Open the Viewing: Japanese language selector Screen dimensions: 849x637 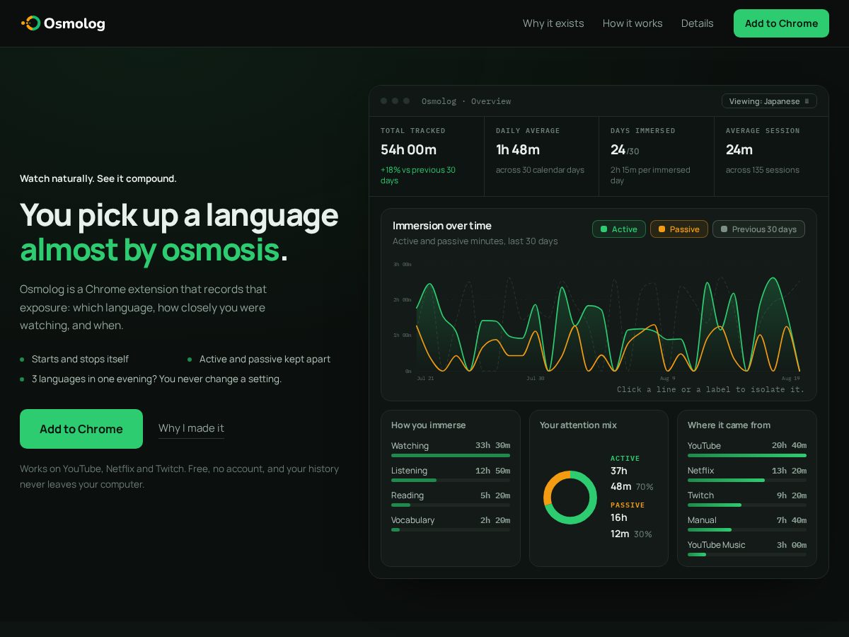[769, 101]
